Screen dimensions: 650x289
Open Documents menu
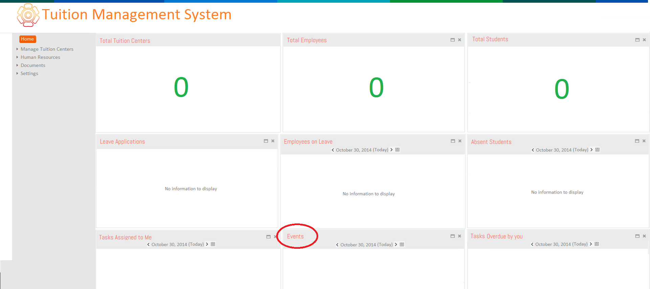click(33, 65)
